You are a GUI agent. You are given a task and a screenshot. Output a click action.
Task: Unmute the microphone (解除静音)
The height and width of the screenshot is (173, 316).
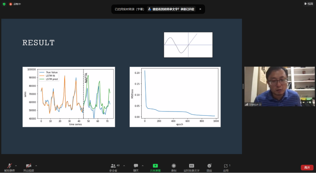[10, 166]
